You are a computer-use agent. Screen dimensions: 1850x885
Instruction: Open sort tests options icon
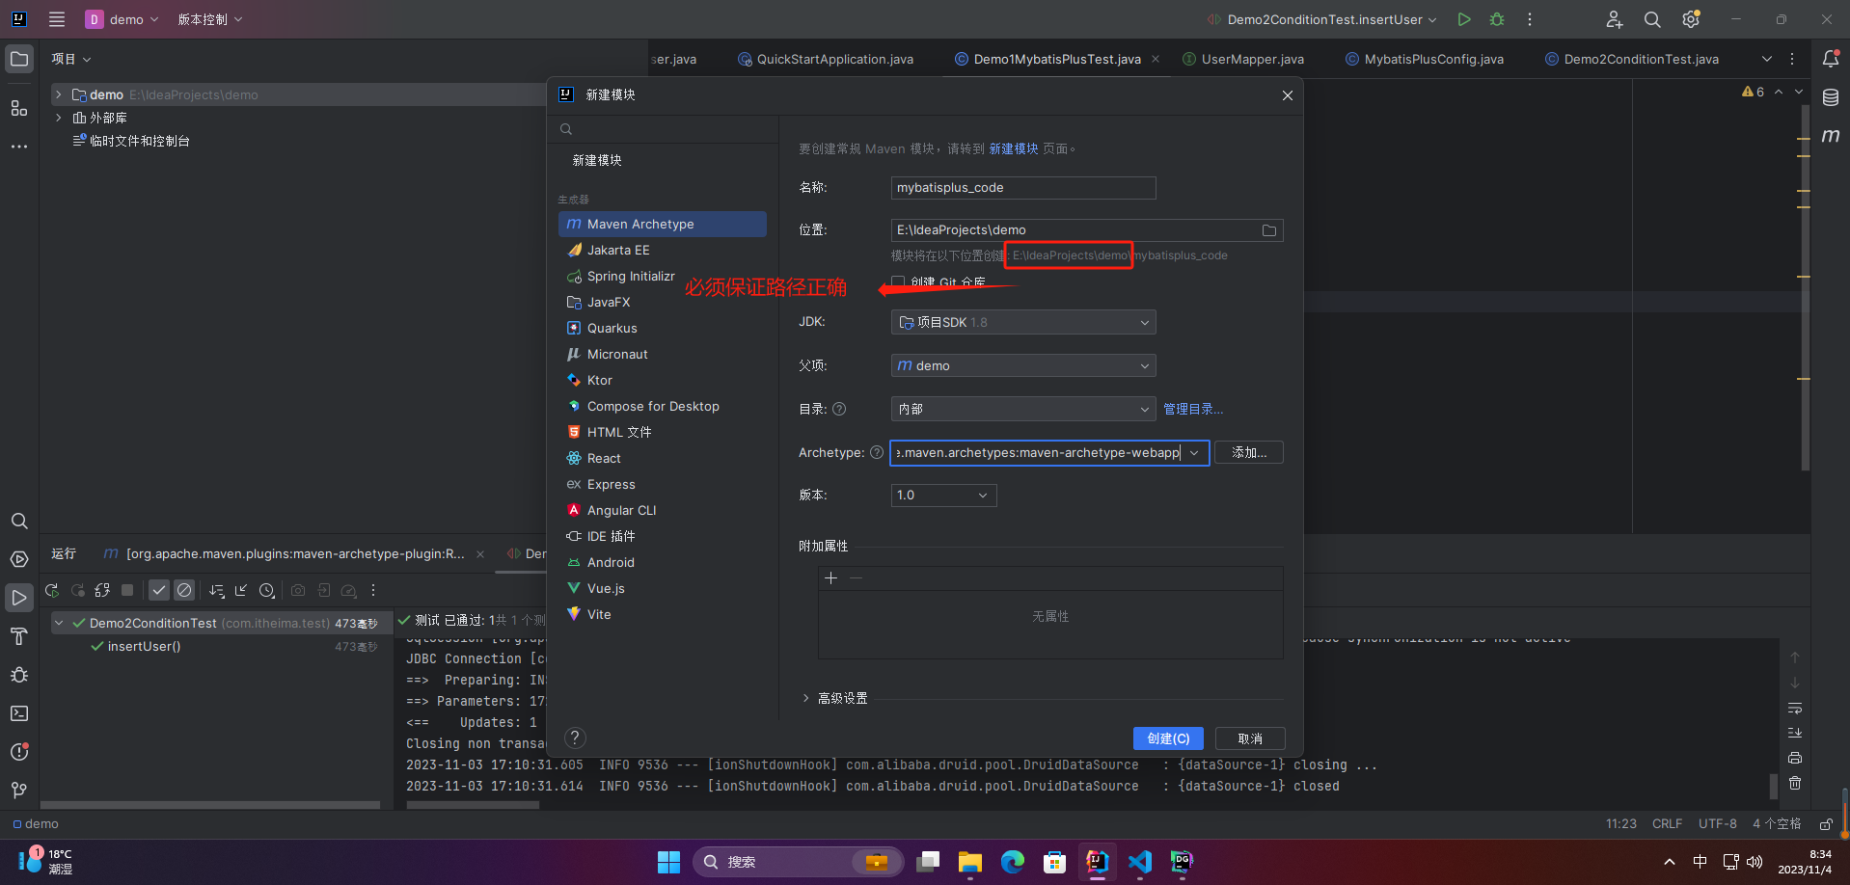tap(217, 590)
